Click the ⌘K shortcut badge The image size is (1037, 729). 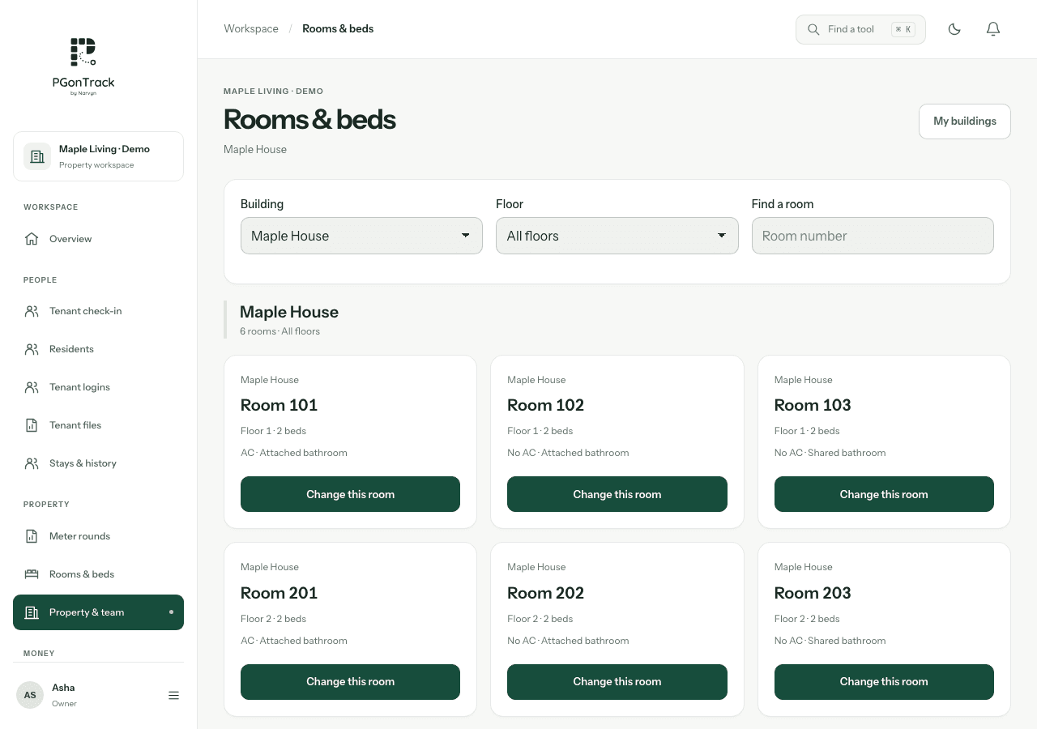point(903,29)
